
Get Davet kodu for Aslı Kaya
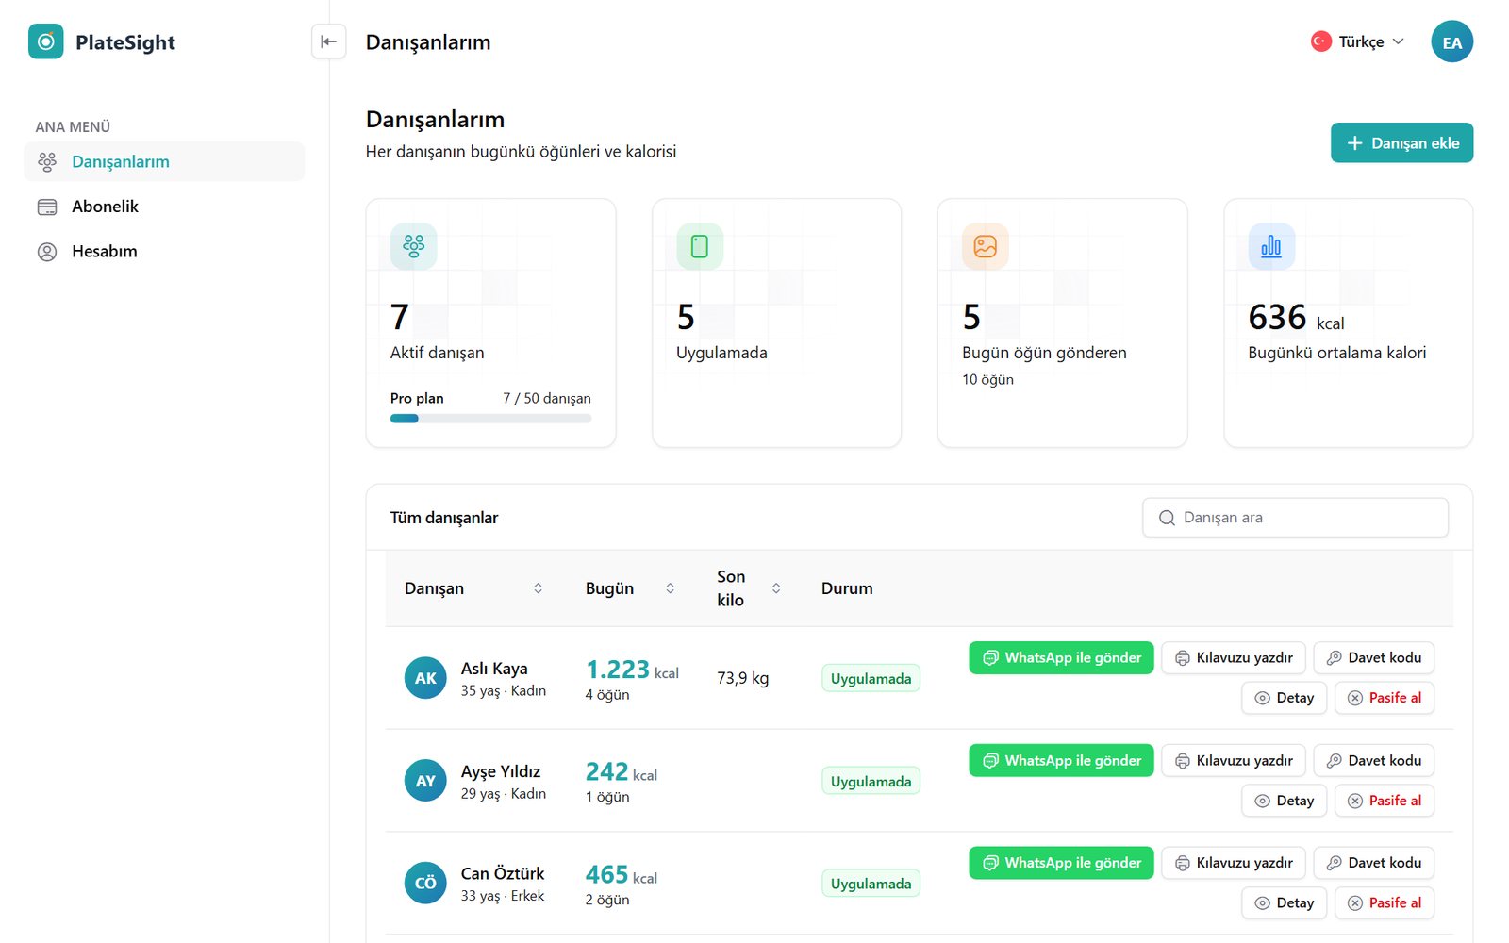click(x=1374, y=658)
